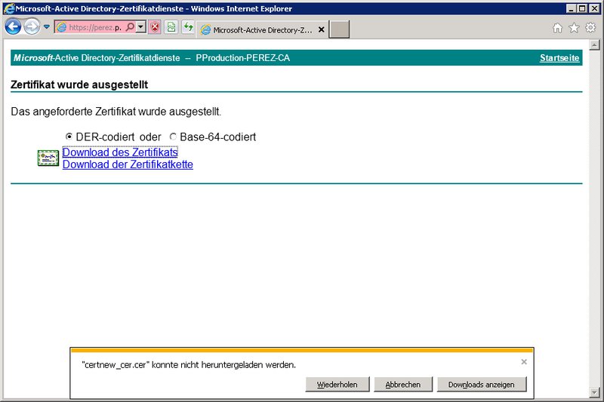Select the Base-64-codiert radio button

pos(173,137)
